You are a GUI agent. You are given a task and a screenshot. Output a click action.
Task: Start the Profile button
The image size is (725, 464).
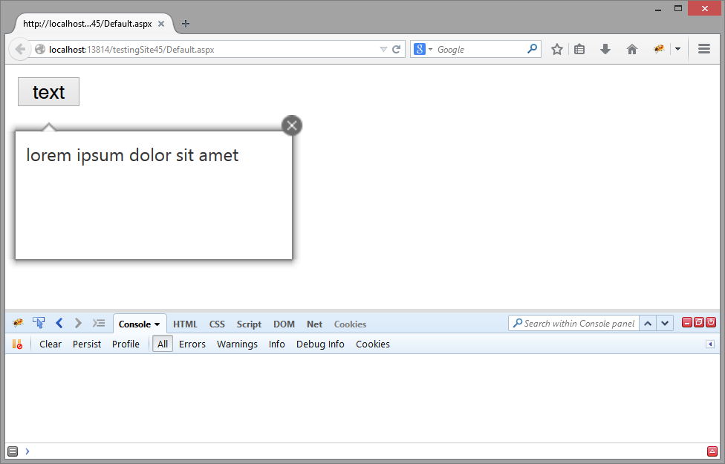pyautogui.click(x=126, y=344)
